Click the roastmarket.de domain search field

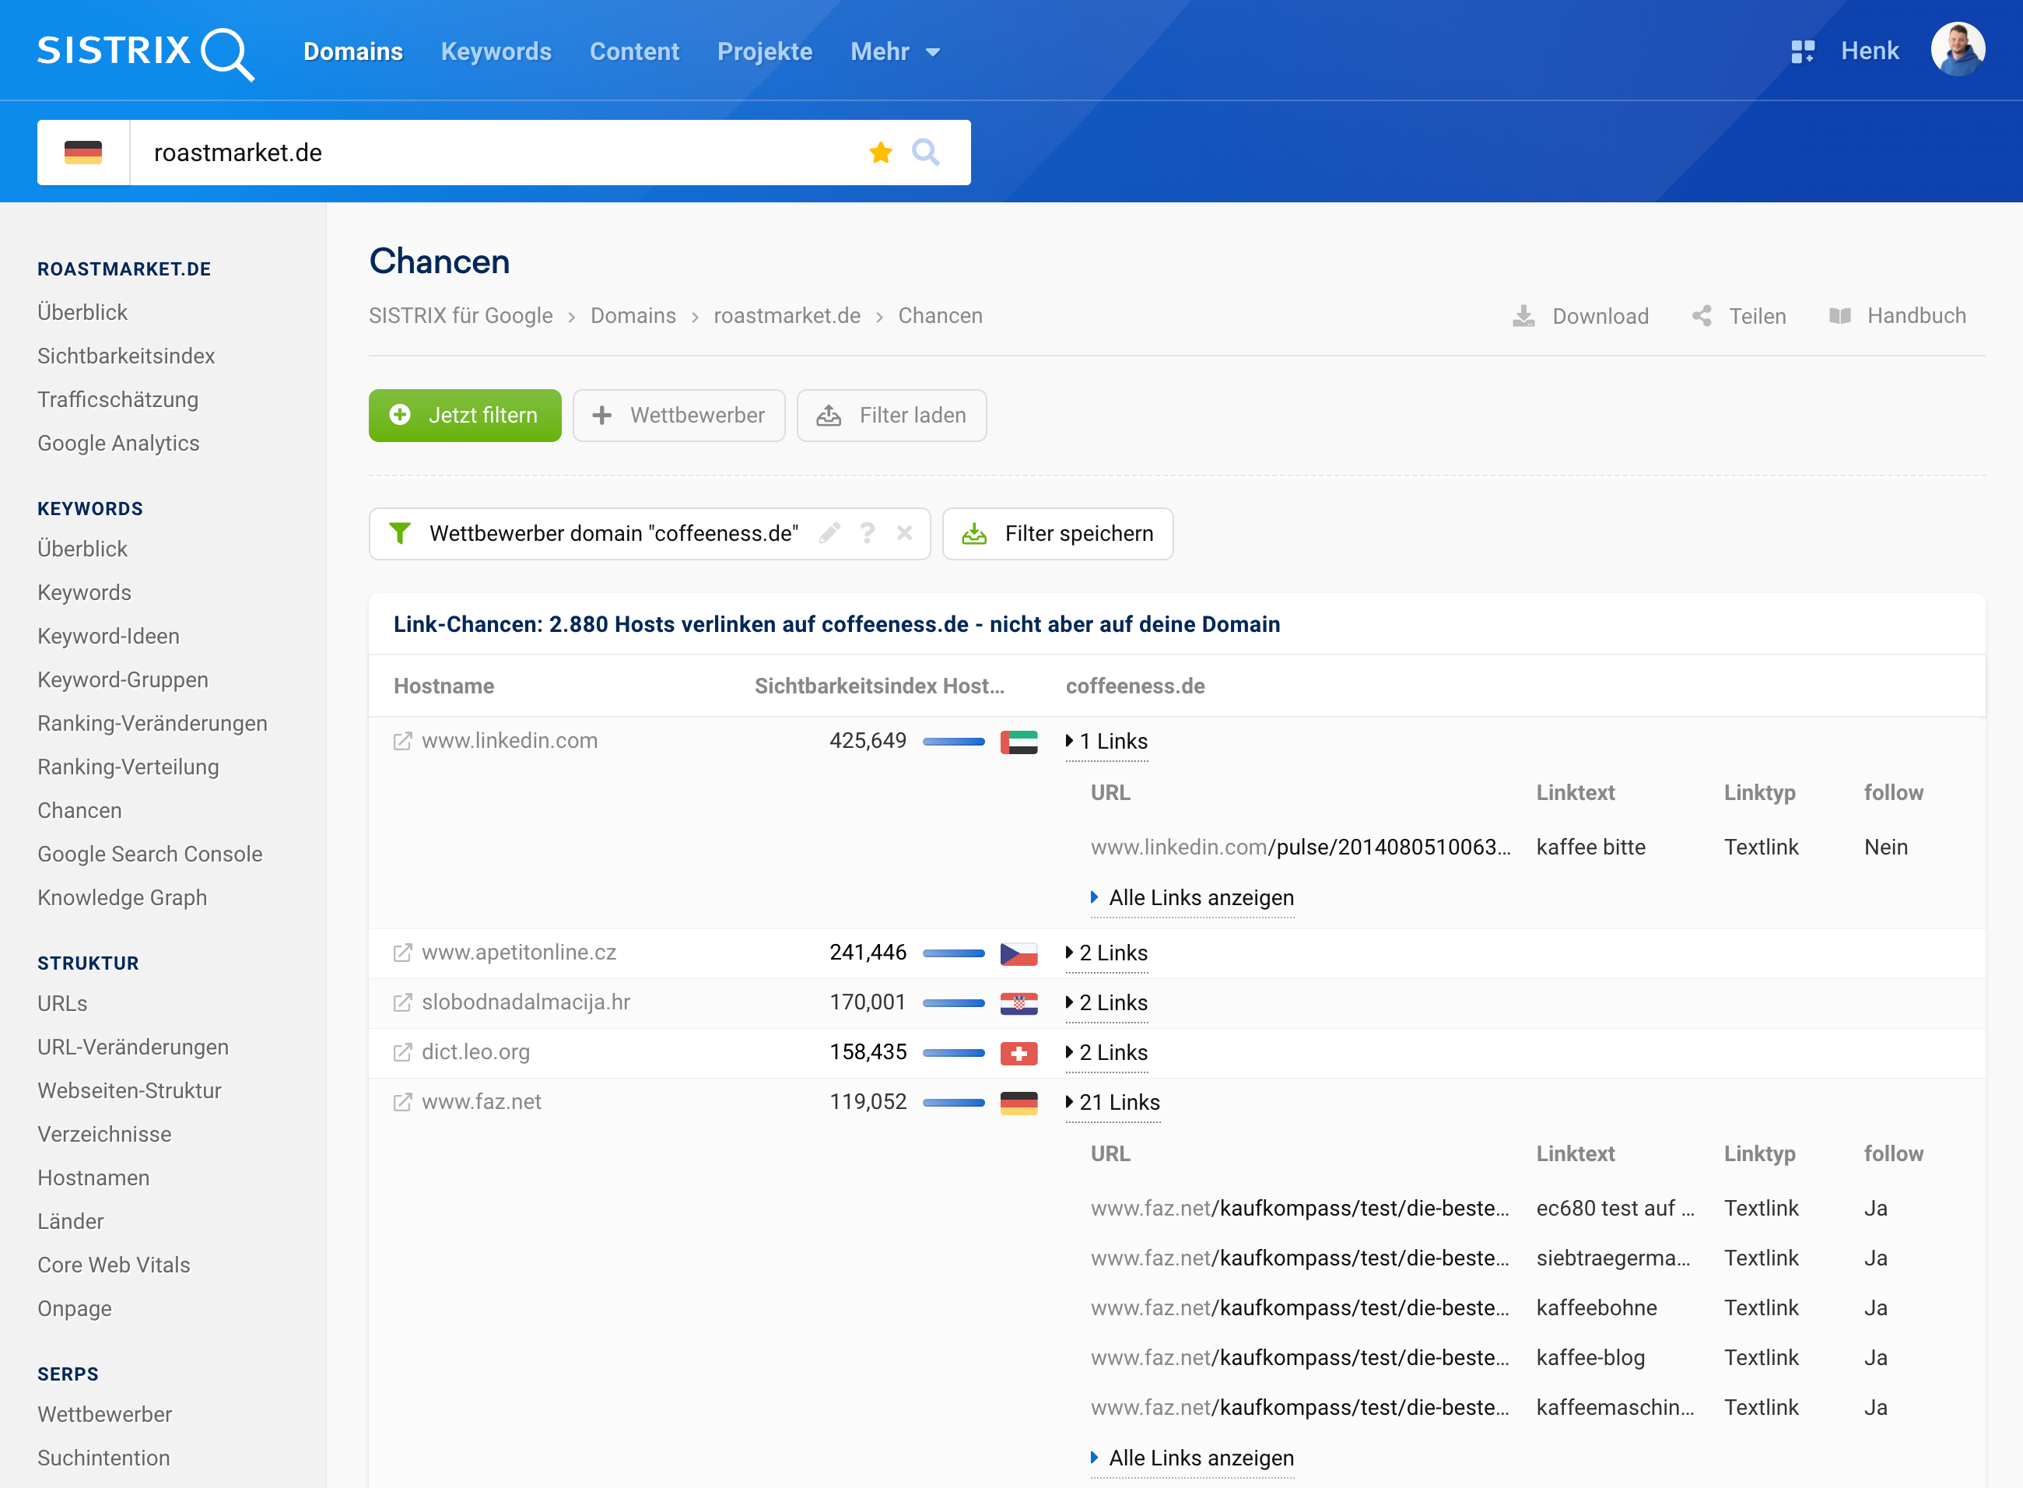[495, 153]
